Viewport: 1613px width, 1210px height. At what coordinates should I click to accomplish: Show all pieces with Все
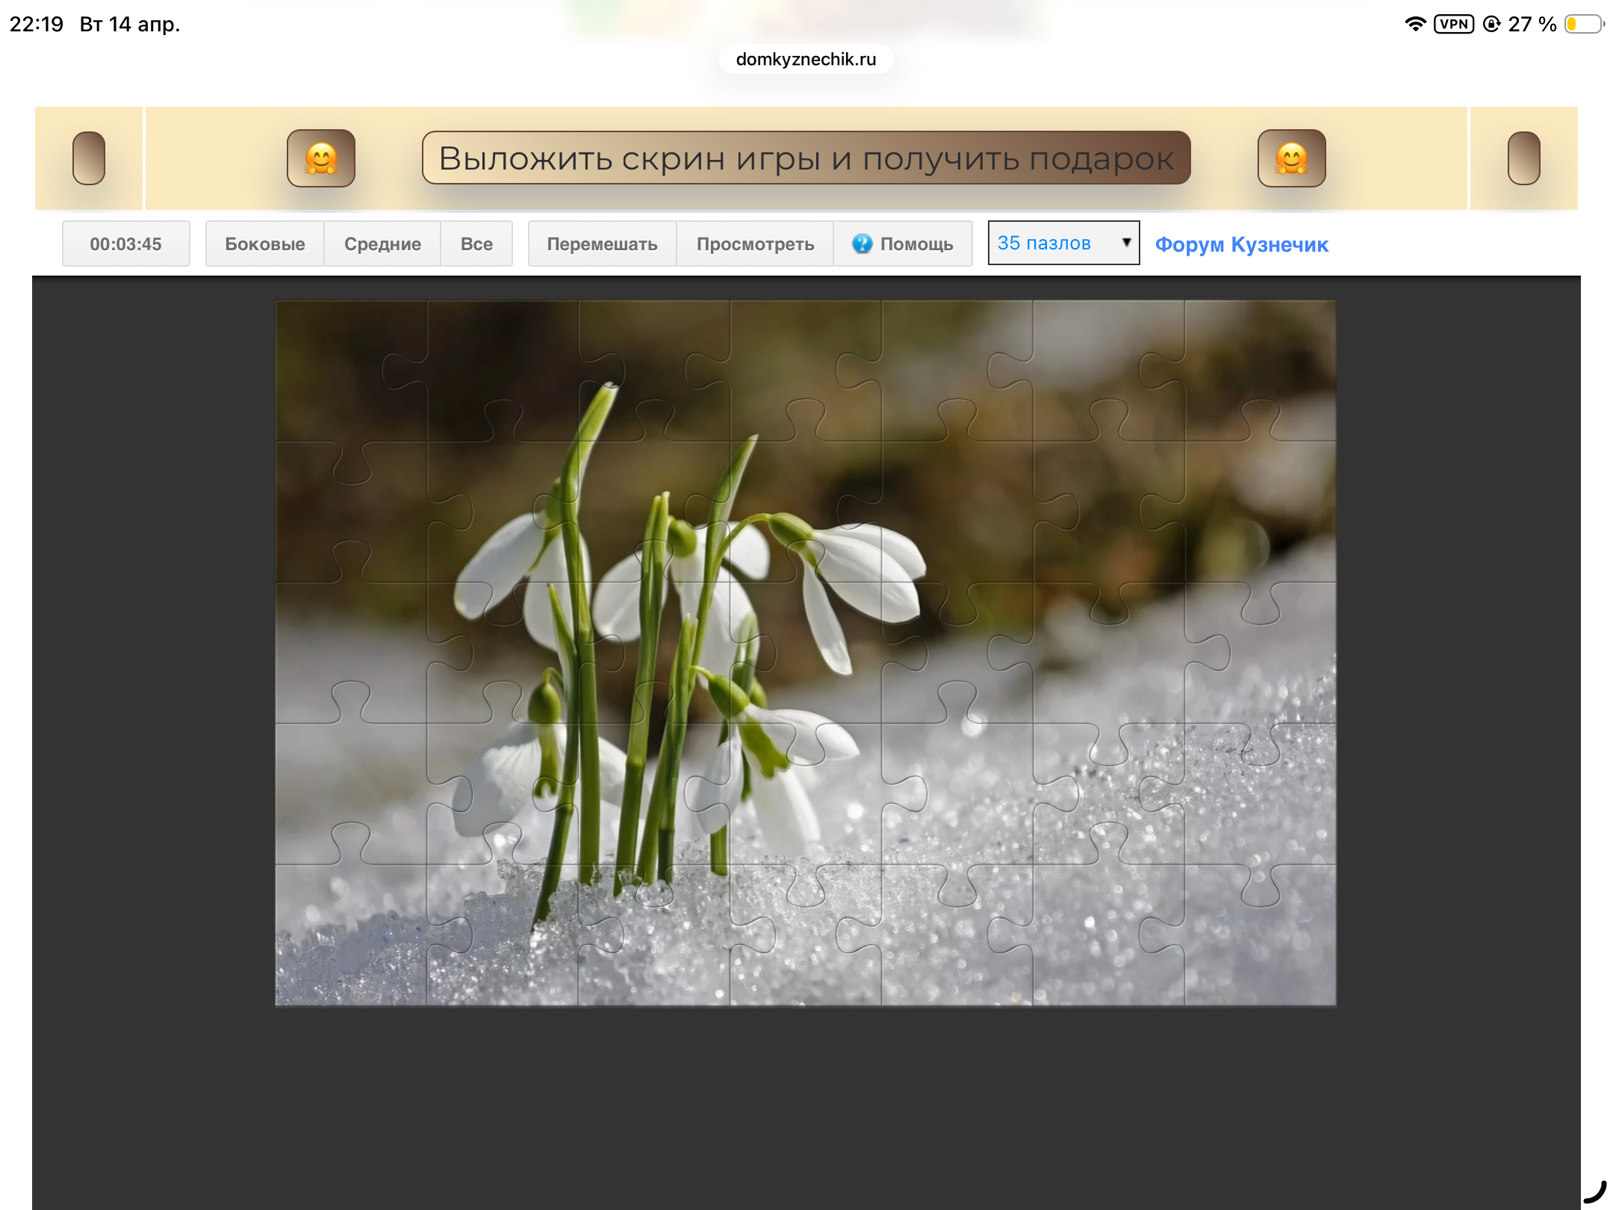[476, 243]
